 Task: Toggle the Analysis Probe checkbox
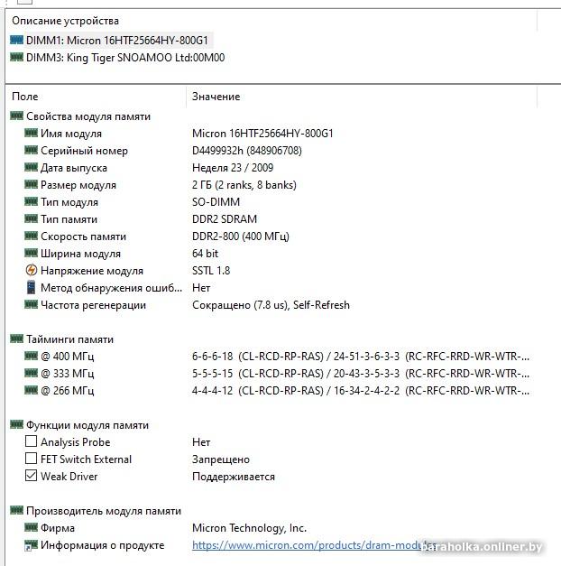coord(31,441)
